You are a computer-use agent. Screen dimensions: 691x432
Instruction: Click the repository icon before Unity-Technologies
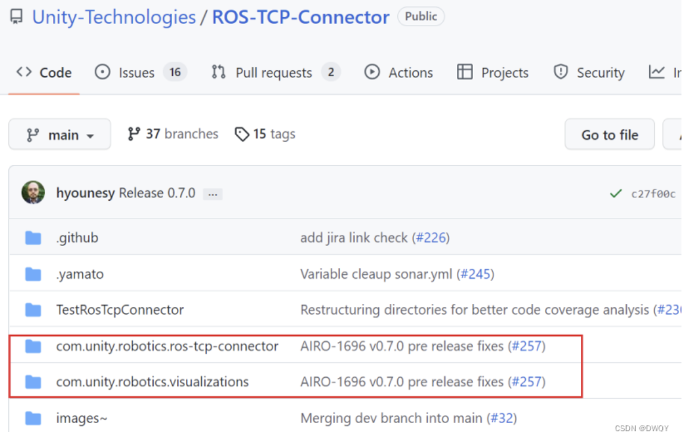tap(15, 17)
